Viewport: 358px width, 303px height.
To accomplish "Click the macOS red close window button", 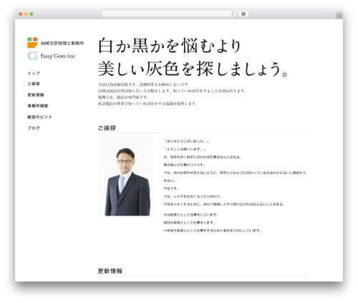I will pos(21,14).
